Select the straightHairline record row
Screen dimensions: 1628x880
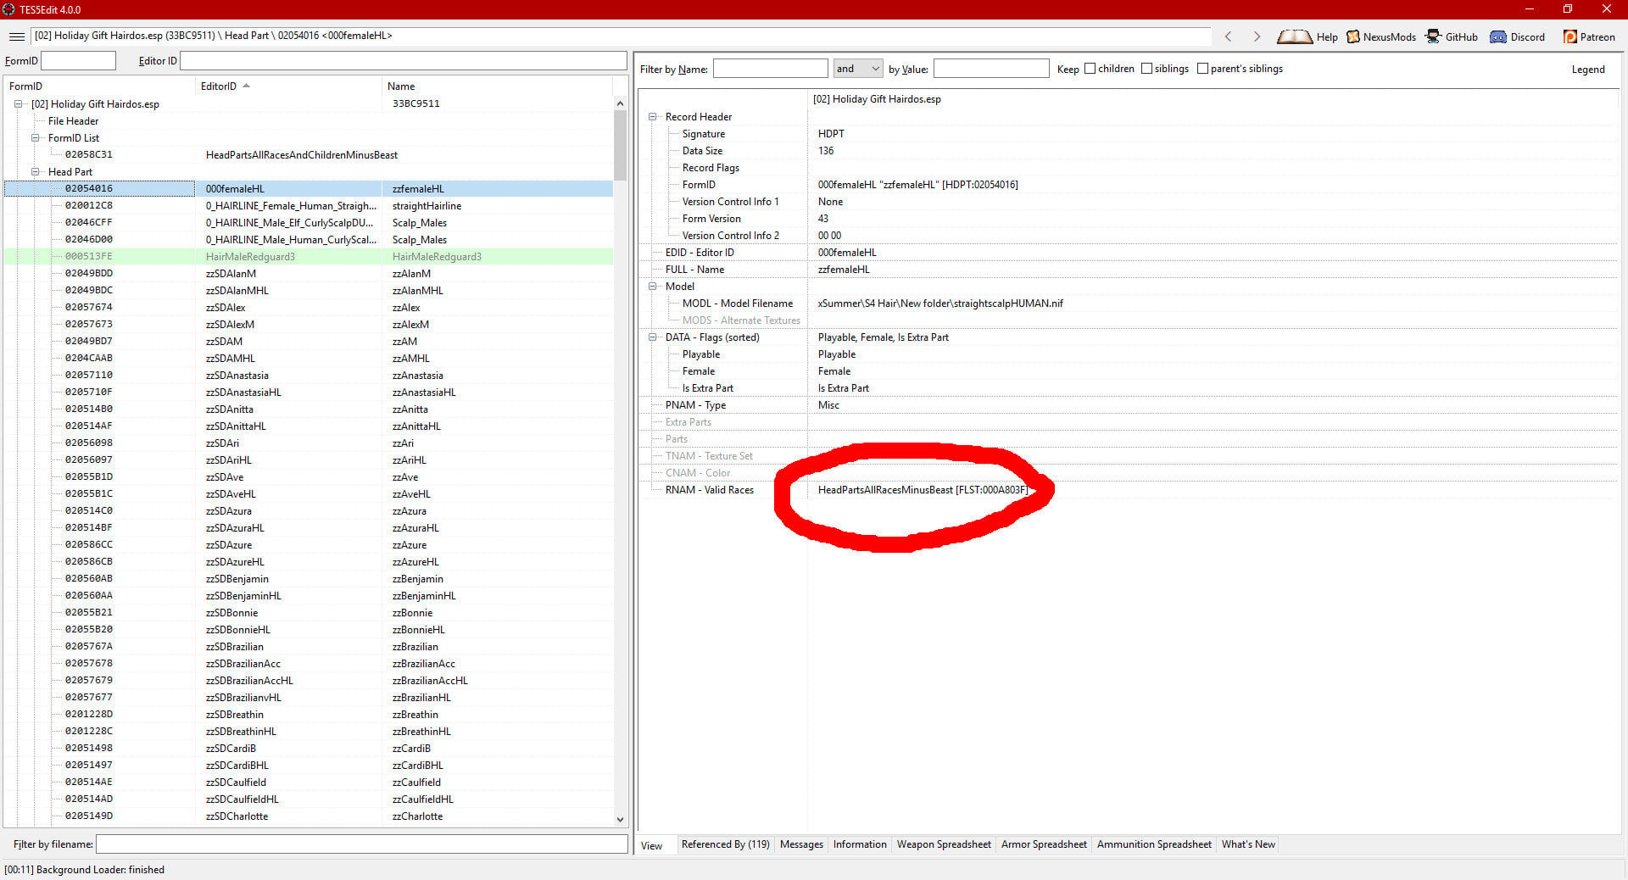309,206
